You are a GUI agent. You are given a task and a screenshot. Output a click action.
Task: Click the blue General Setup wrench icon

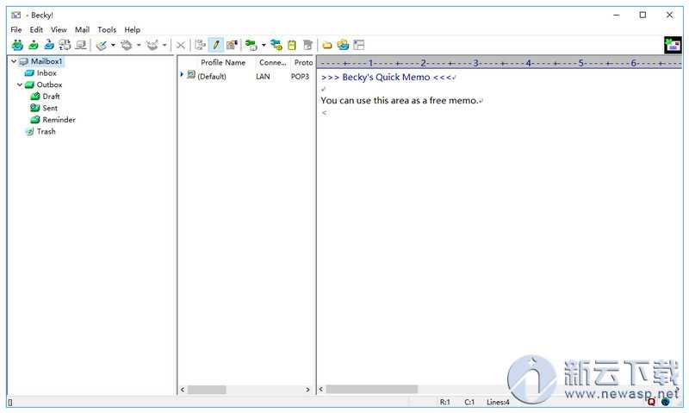276,45
